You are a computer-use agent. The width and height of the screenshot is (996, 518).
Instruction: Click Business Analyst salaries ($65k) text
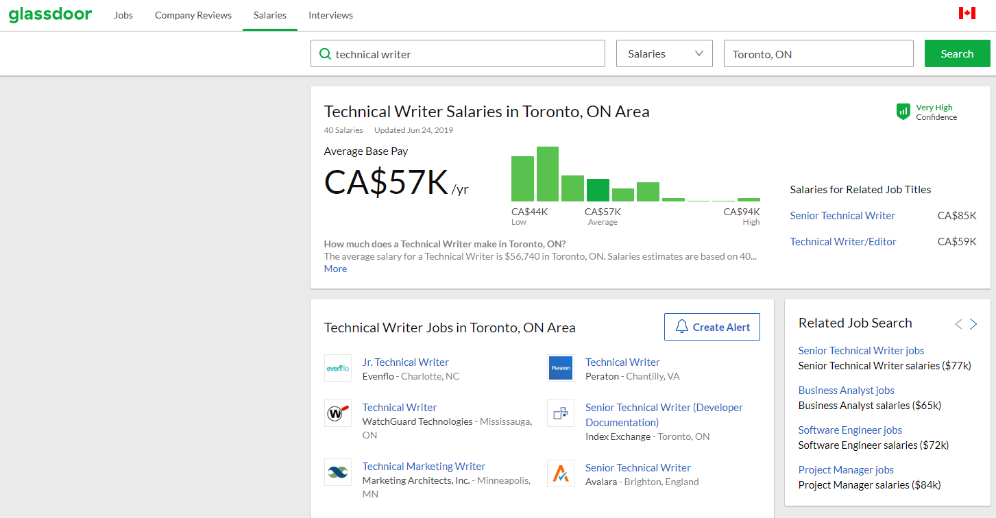point(869,405)
